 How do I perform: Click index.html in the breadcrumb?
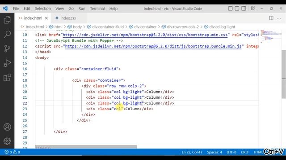coord(35,27)
